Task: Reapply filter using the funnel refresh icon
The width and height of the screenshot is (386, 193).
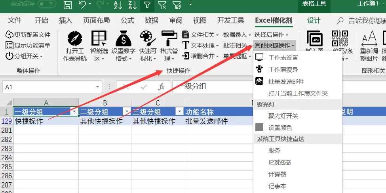Action: 177,5
